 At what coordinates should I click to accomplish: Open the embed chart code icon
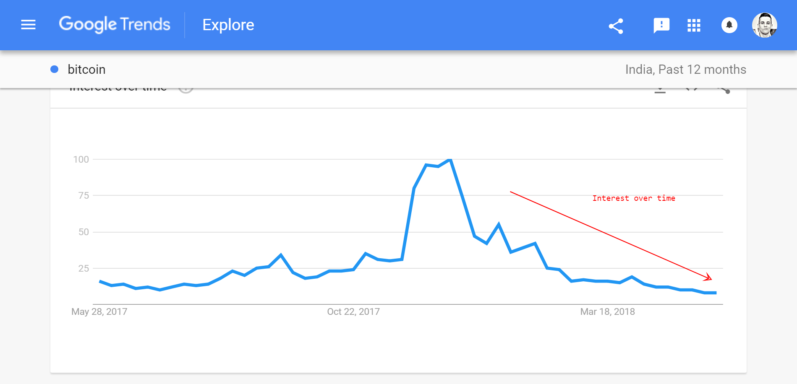click(x=692, y=89)
